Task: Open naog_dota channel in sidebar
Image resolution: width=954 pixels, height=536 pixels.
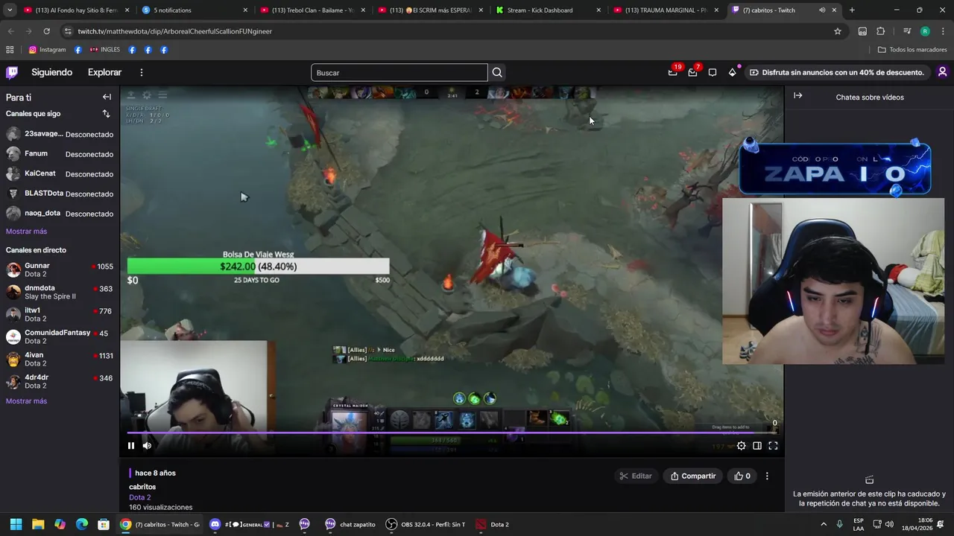Action: click(60, 214)
